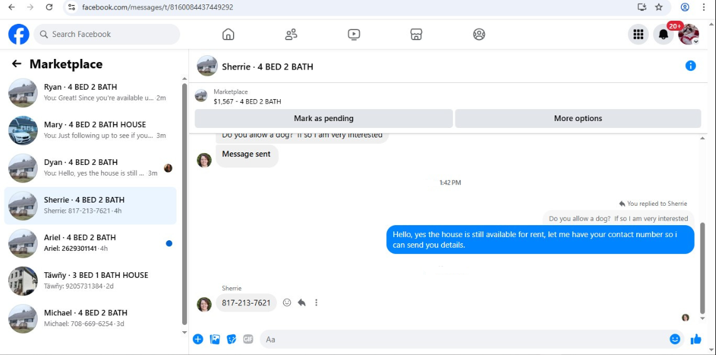The image size is (716, 355).
Task: Click the conversation list scrollbar
Action: pos(185,203)
